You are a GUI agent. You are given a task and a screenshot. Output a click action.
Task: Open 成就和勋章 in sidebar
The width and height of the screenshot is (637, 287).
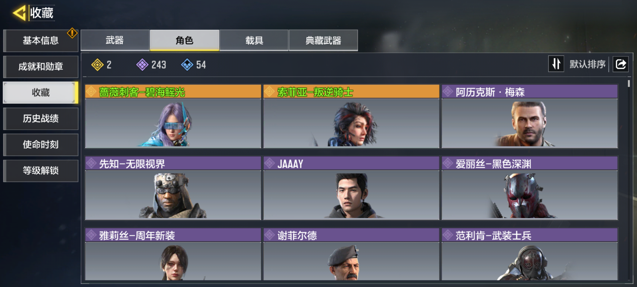[x=41, y=66]
